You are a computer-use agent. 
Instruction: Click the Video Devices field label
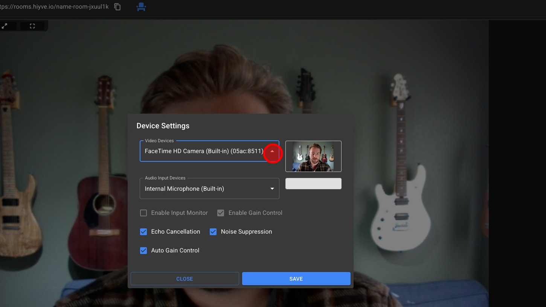[159, 141]
